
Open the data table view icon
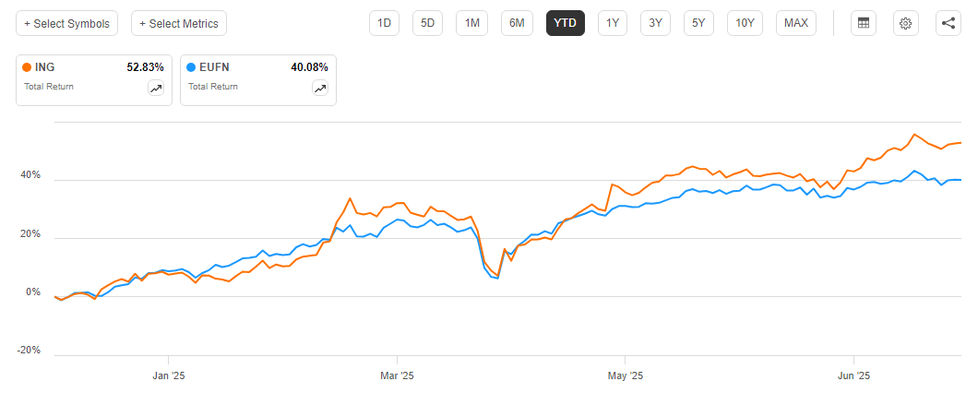click(864, 23)
